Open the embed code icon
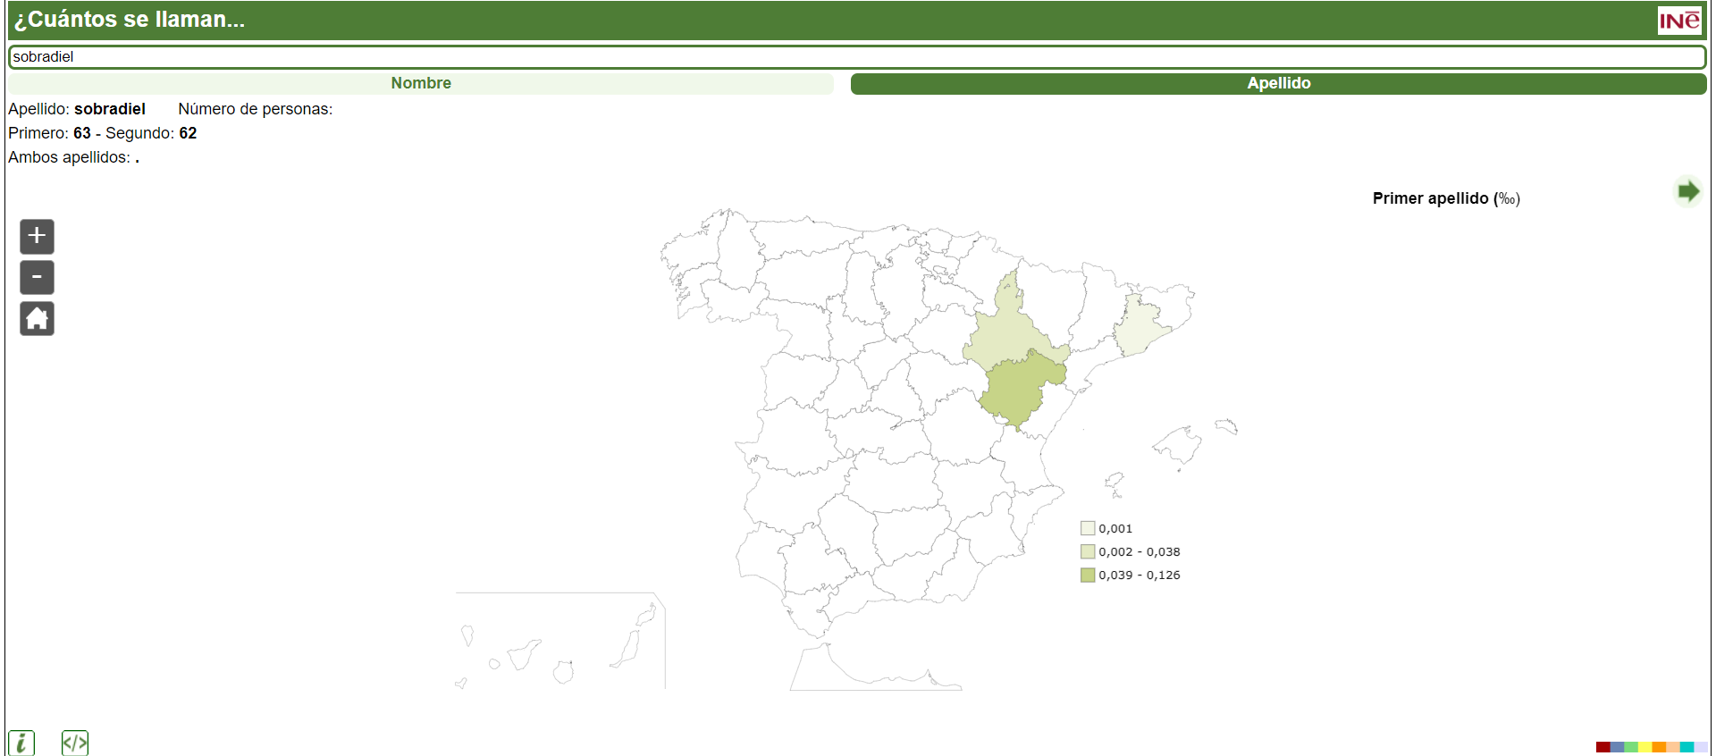The image size is (1716, 756). [x=75, y=743]
